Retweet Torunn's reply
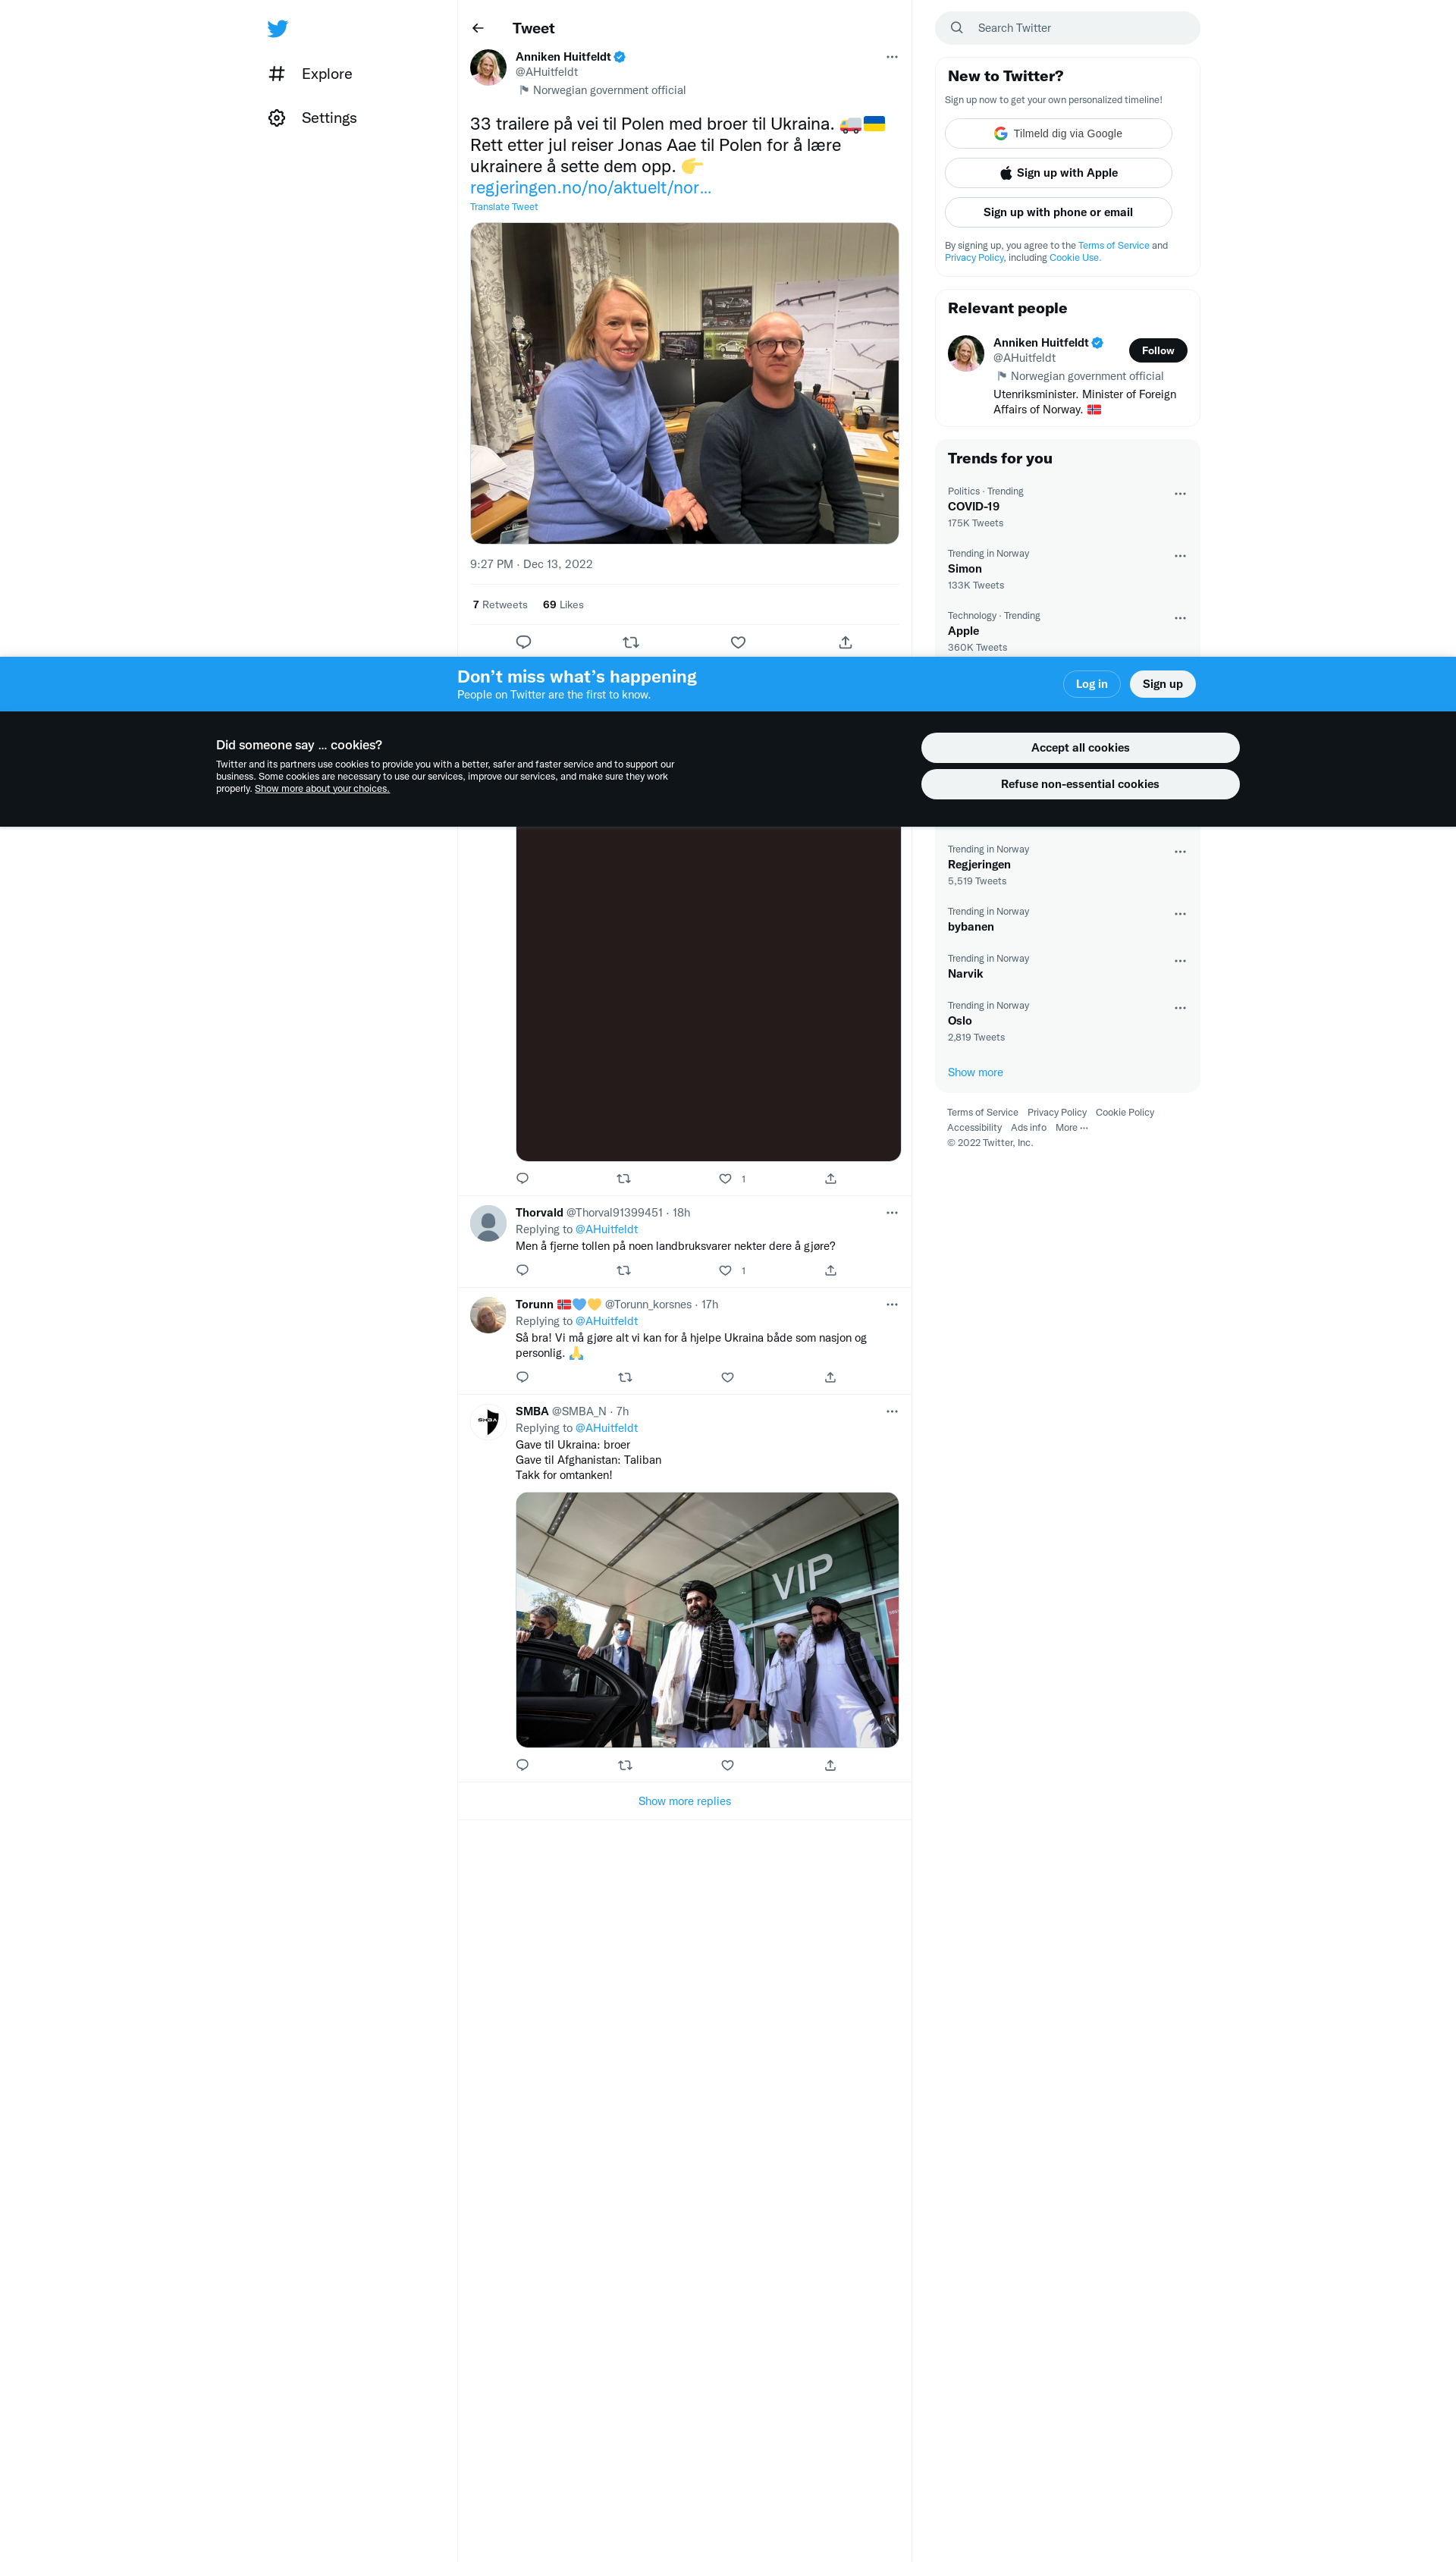 pyautogui.click(x=625, y=1378)
